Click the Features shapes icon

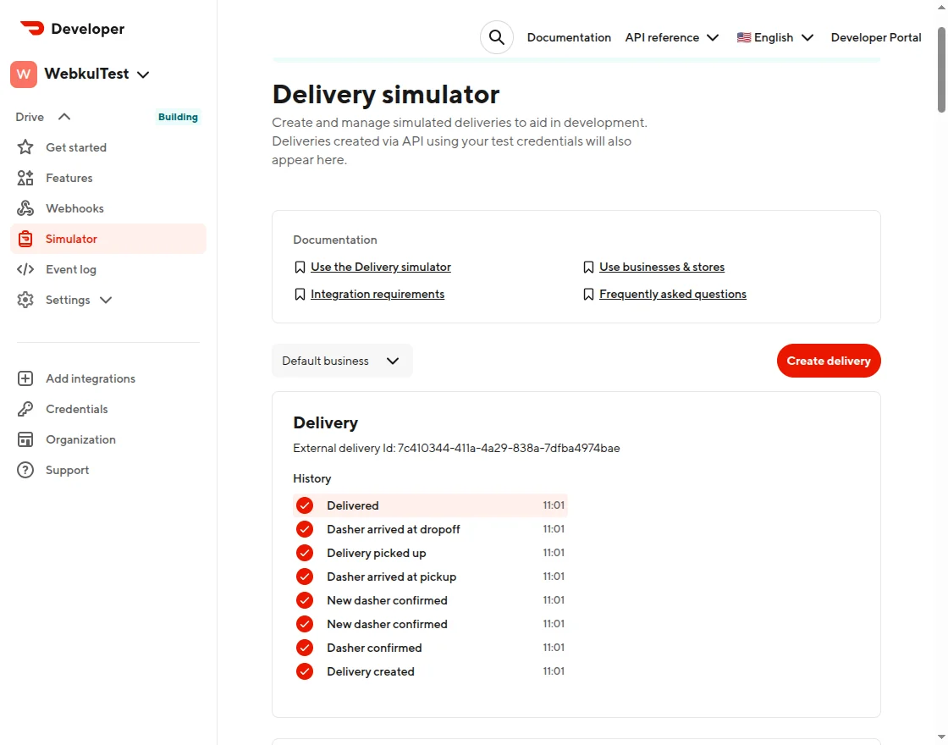[x=25, y=178]
